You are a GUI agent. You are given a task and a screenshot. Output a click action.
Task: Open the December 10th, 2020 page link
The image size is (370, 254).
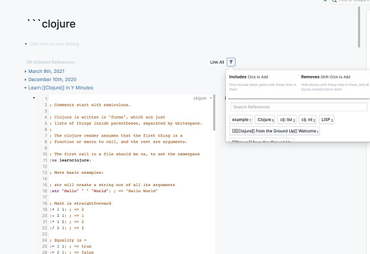(x=52, y=80)
